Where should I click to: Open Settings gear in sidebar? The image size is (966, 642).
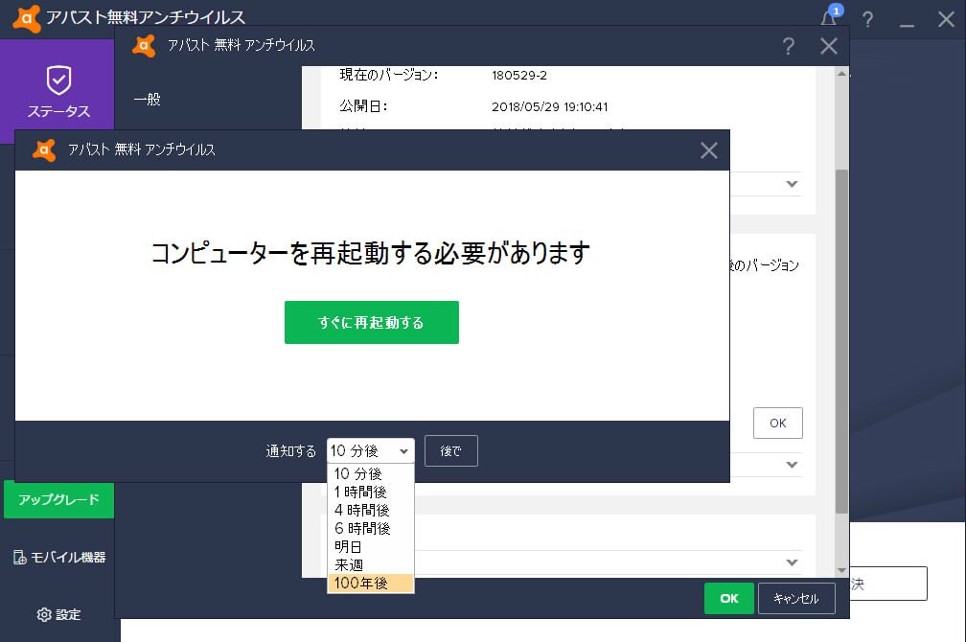pos(59,614)
